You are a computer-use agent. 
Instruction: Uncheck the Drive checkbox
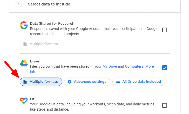point(165,68)
